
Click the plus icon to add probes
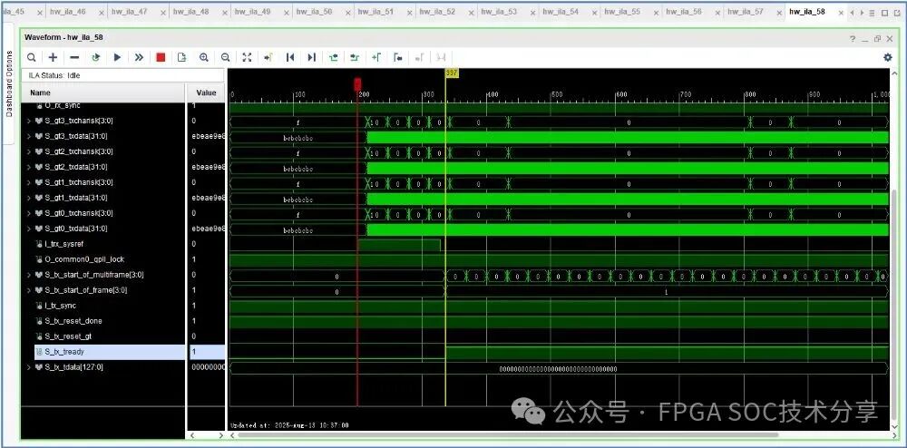click(53, 57)
